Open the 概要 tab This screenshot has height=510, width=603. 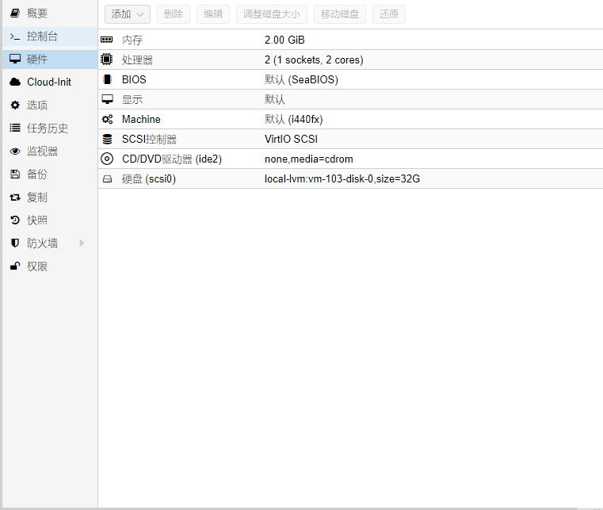pyautogui.click(x=50, y=13)
